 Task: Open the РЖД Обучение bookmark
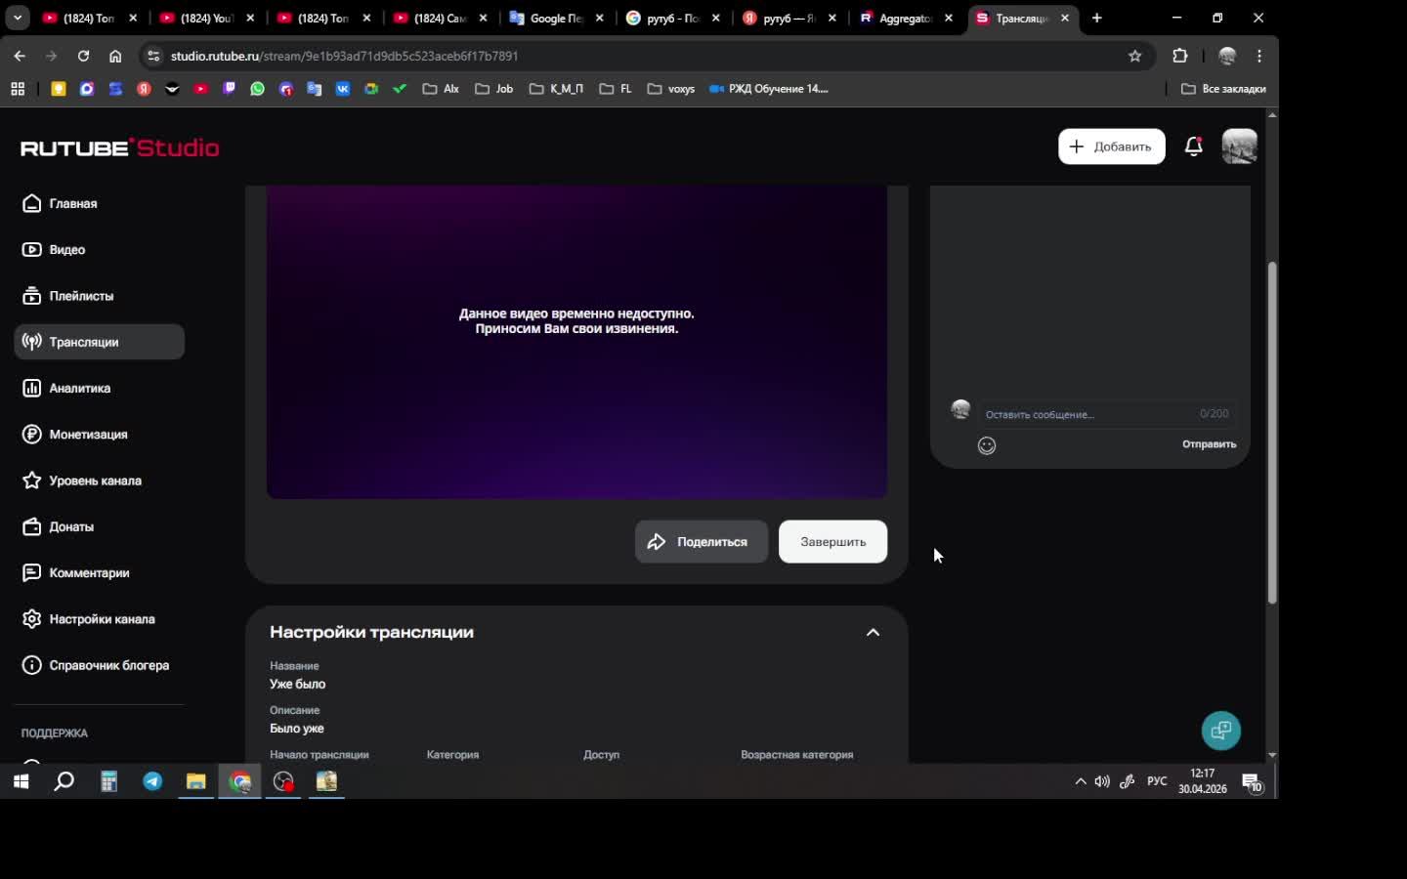point(769,89)
